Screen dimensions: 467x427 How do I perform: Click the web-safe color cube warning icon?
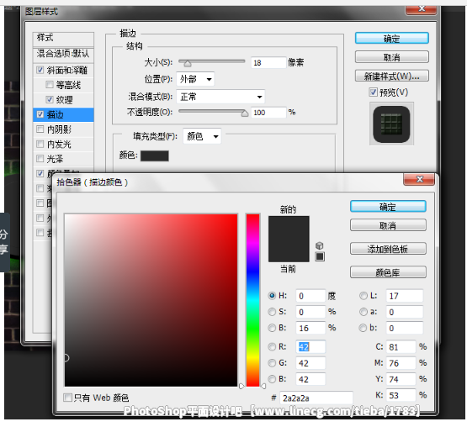[319, 245]
